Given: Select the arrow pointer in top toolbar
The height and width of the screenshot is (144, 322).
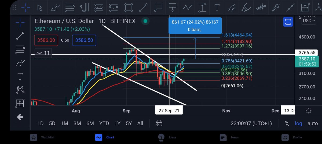Looking at the screenshot, I should point(40,7).
